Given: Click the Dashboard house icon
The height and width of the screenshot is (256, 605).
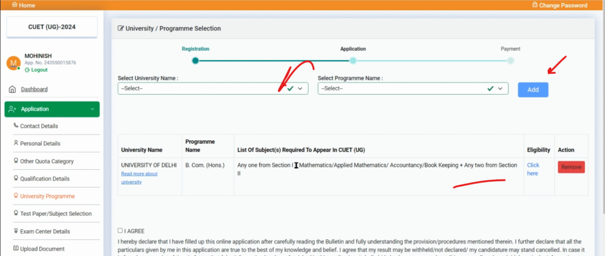Looking at the screenshot, I should (x=12, y=89).
